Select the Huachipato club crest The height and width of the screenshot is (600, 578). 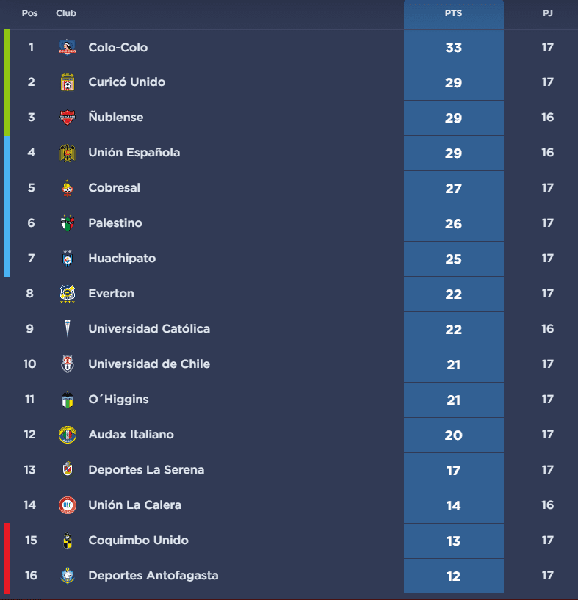click(68, 259)
